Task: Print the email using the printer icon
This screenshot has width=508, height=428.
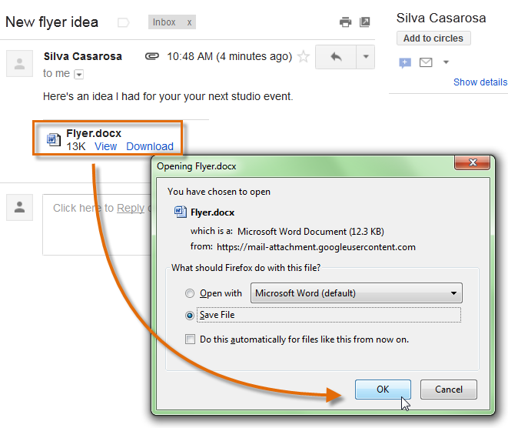Action: click(345, 22)
